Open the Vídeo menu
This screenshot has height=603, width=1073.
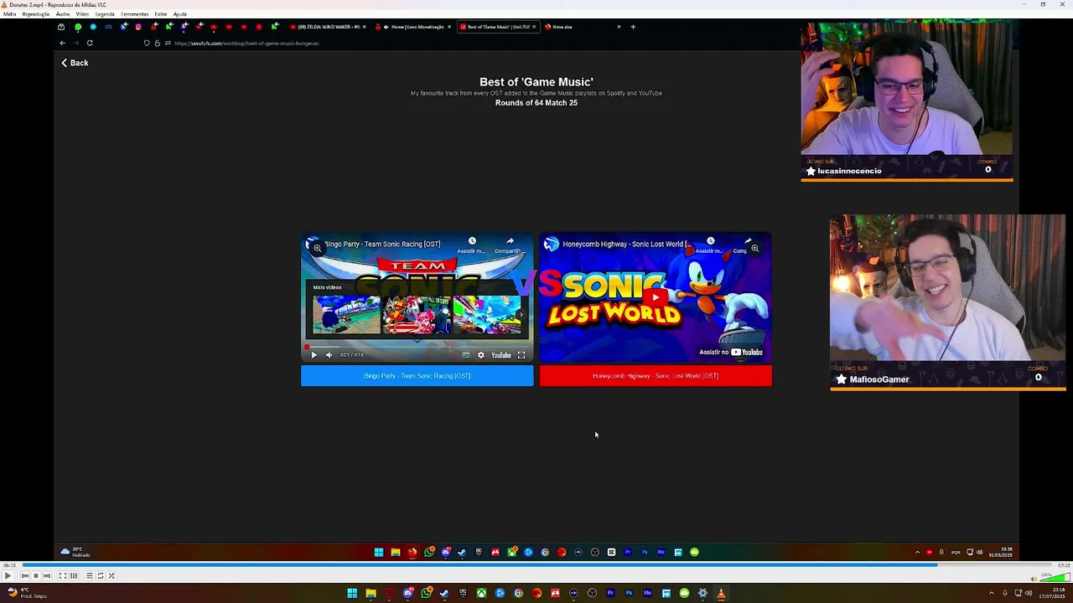(82, 14)
